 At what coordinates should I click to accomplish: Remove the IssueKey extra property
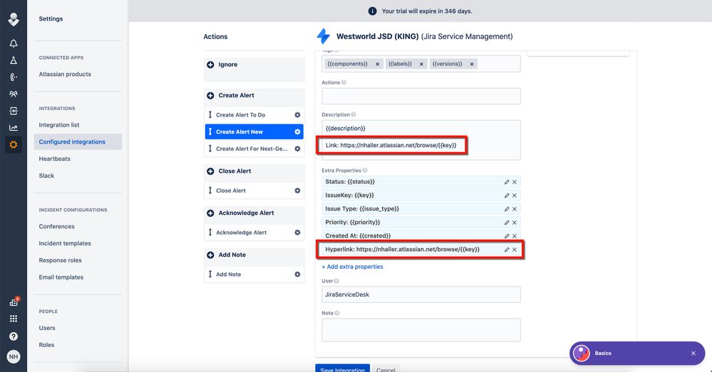515,196
